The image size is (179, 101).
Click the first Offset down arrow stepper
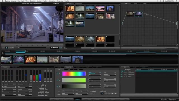tap(45, 79)
